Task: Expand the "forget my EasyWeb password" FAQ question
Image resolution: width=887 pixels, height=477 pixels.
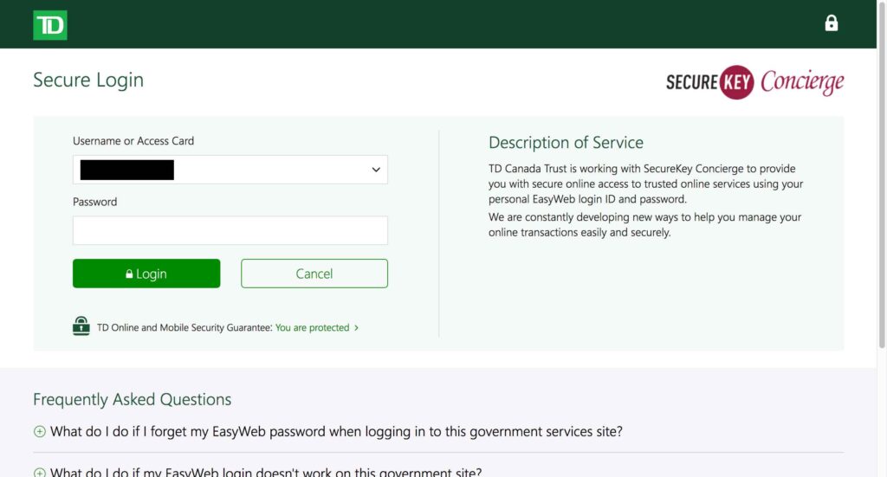Action: 336,431
